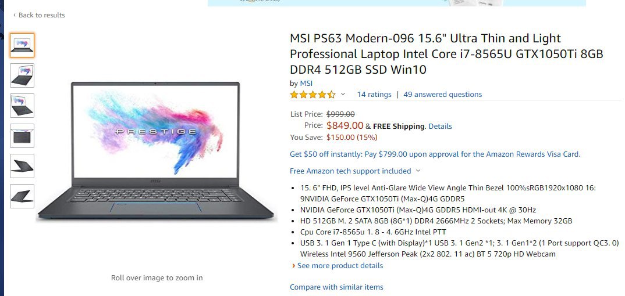
Task: Open the FREE Shipping Details link
Action: [x=440, y=127]
